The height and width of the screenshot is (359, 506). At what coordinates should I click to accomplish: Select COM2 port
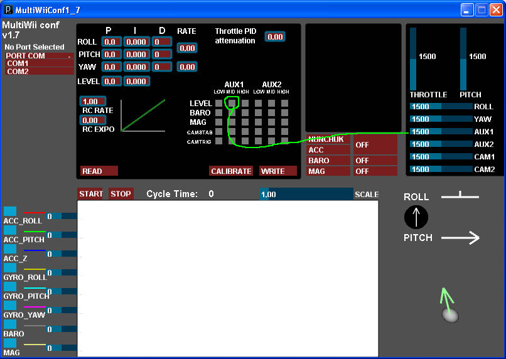click(40, 72)
